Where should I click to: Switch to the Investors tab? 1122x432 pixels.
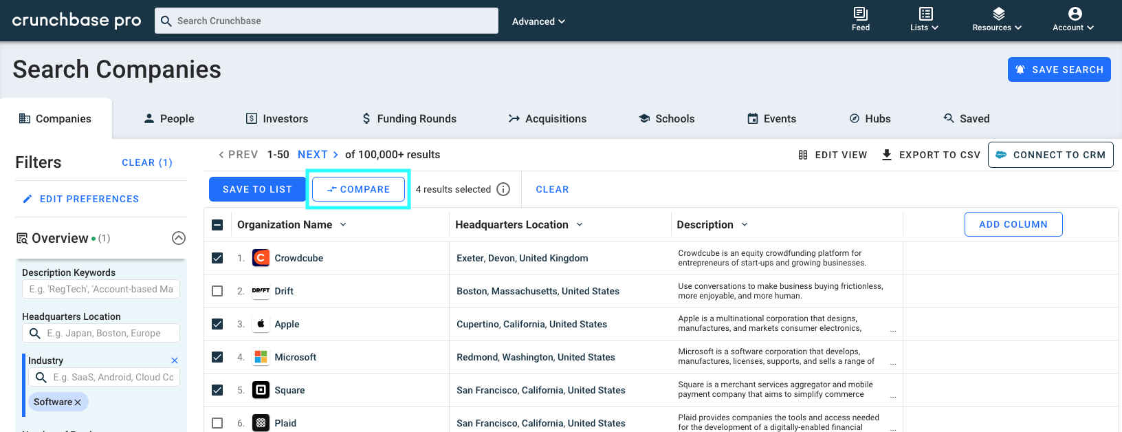pos(277,118)
